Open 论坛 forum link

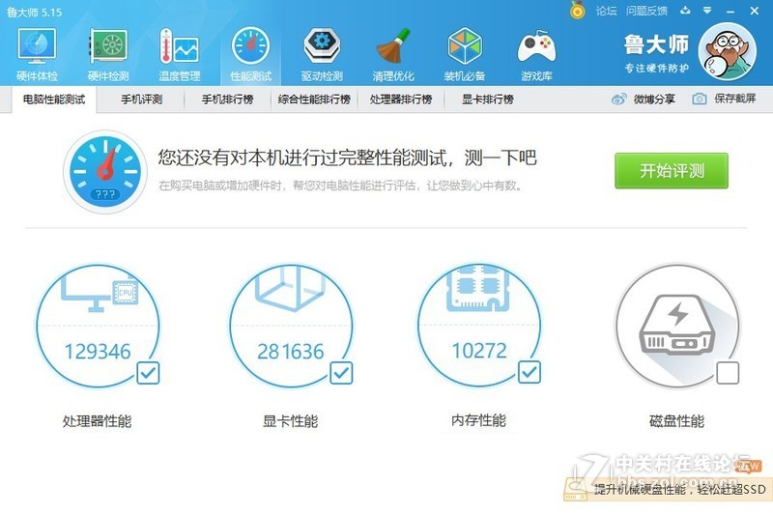coord(606,11)
